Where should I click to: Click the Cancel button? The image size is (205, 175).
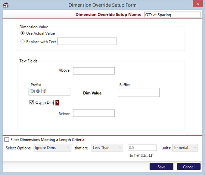pos(189,167)
